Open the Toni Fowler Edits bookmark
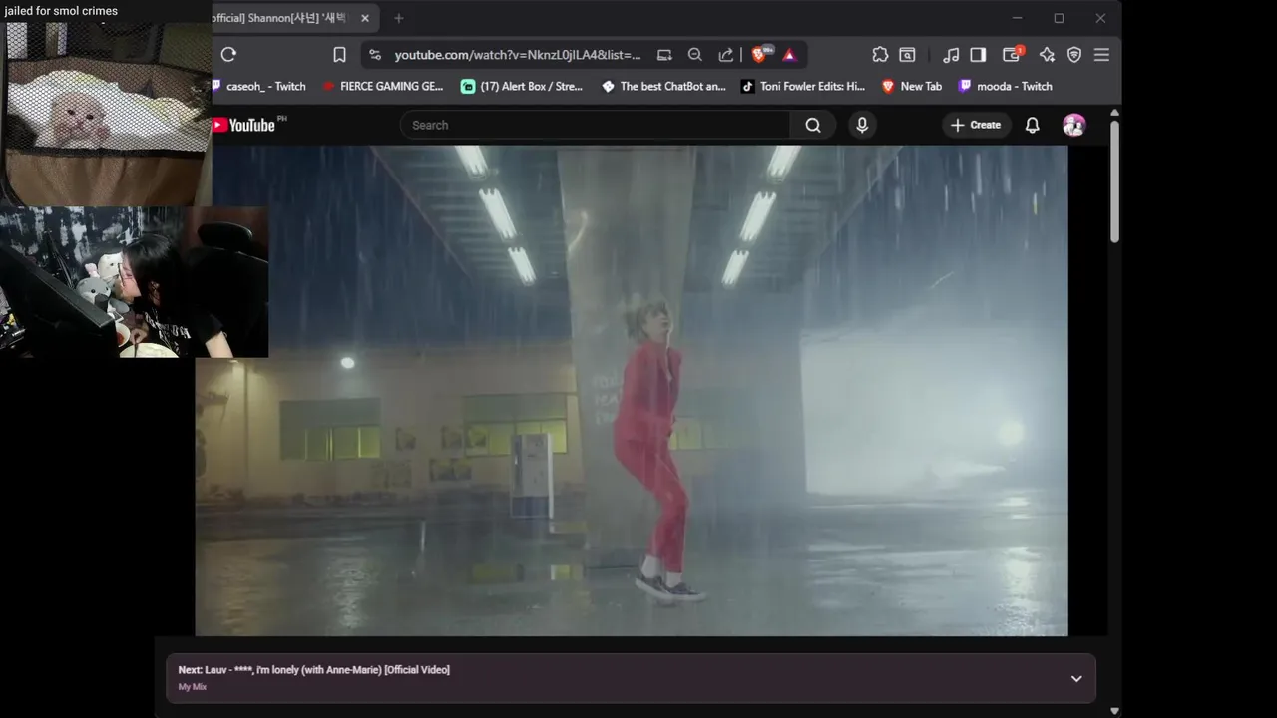This screenshot has width=1277, height=718. pos(803,87)
